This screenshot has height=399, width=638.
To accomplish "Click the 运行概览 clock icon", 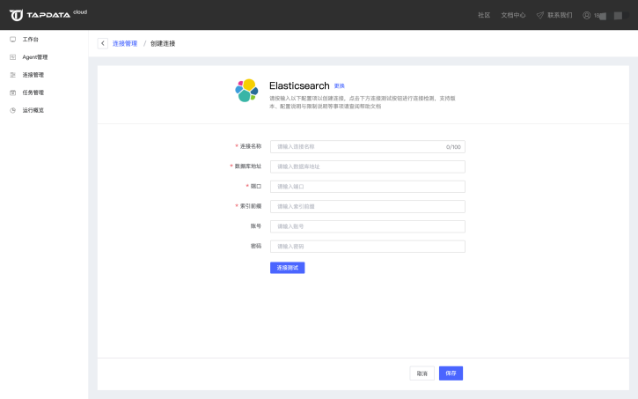I will pos(13,110).
